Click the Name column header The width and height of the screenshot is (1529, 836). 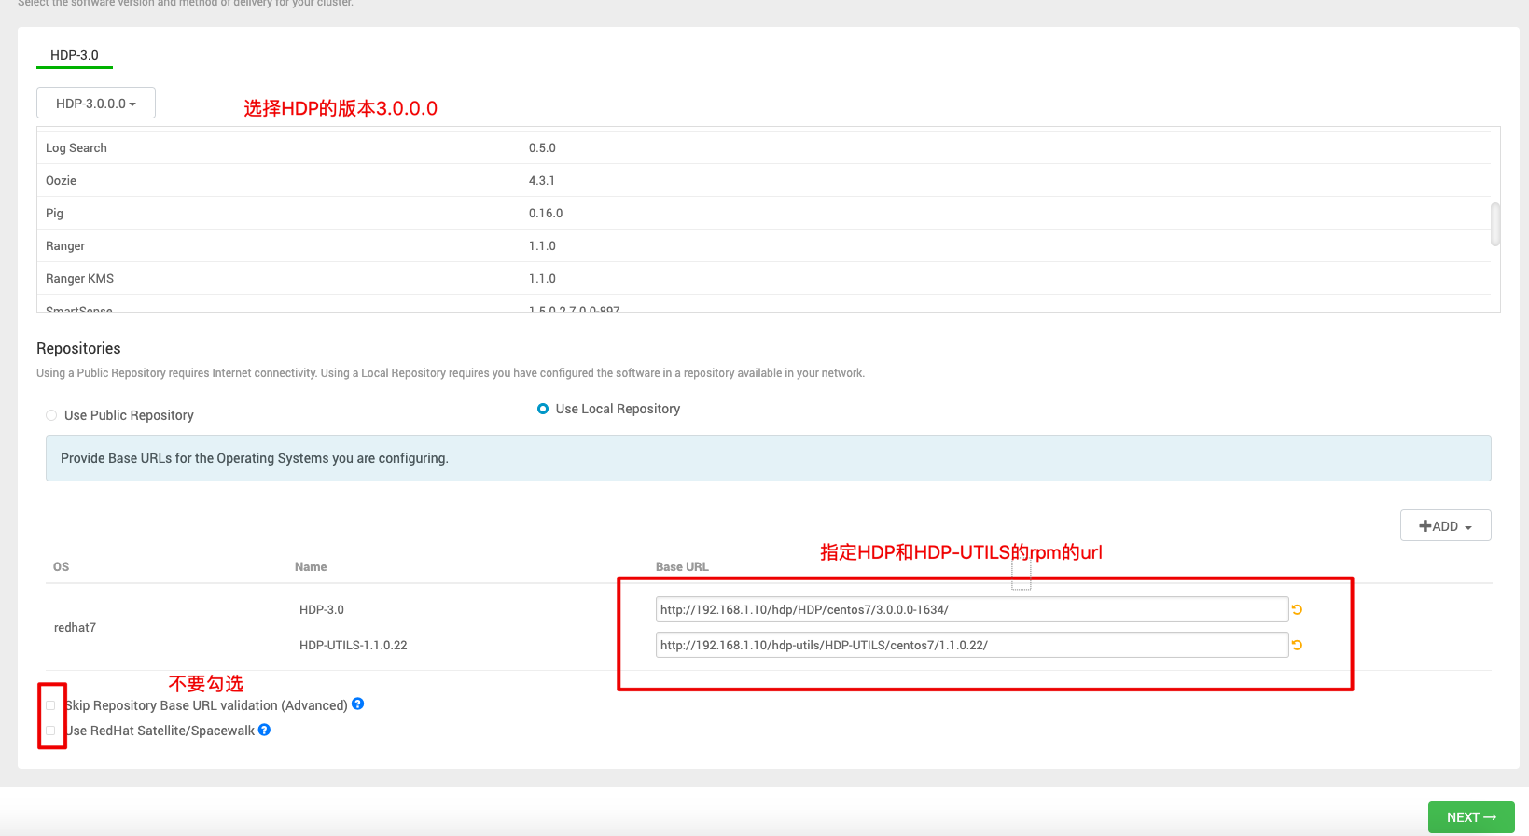point(311,566)
